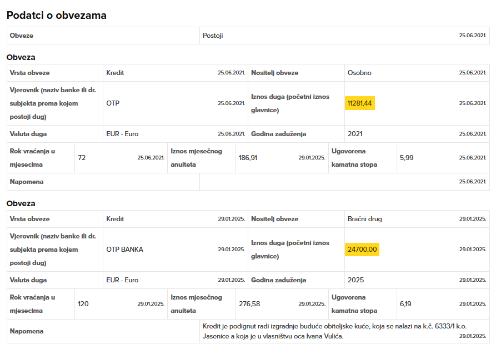Click the interest rate value 5,99
Viewport: 496px width, 349px height.
407,158
